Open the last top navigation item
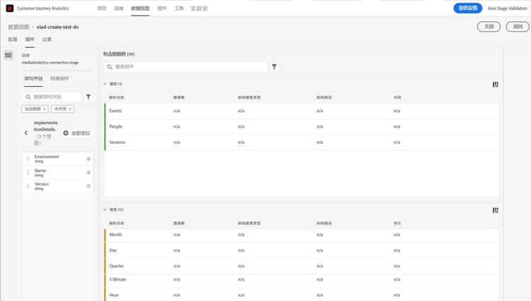The image size is (531, 301). [199, 8]
